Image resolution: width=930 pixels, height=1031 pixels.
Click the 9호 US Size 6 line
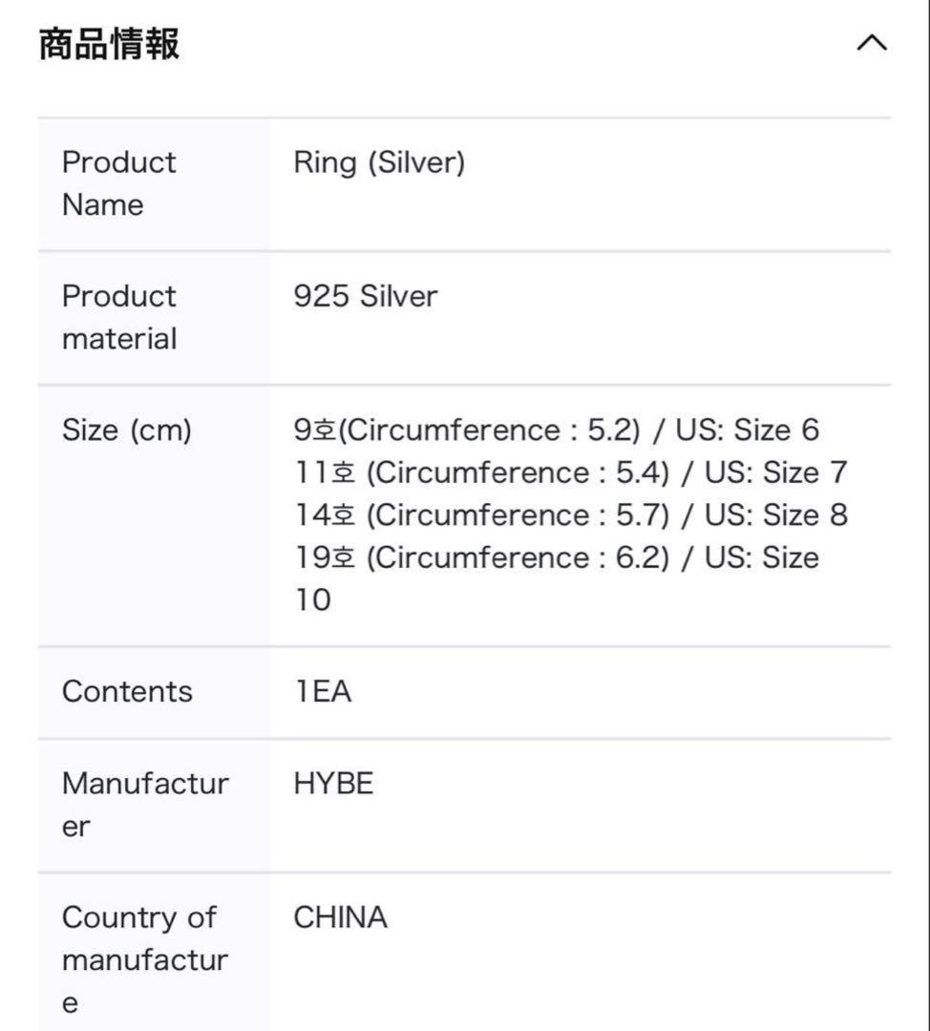(557, 431)
